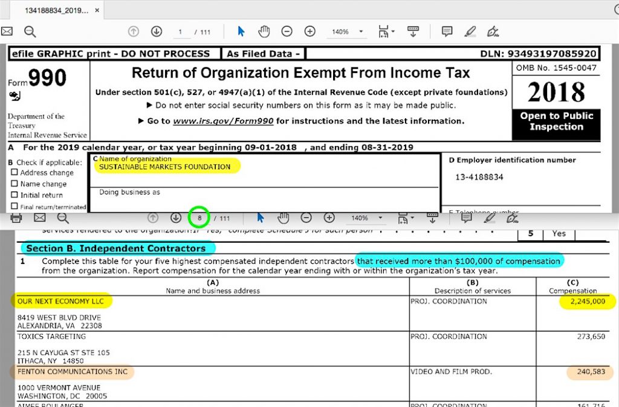Image resolution: width=619 pixels, height=407 pixels.
Task: Enable the Initial return checkbox
Action: click(x=15, y=196)
